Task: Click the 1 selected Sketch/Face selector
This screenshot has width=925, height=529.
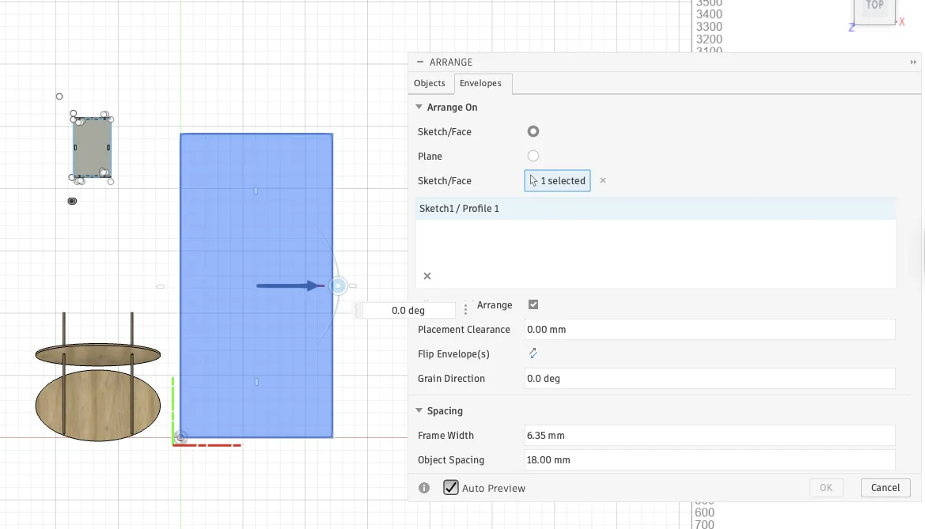Action: [557, 180]
